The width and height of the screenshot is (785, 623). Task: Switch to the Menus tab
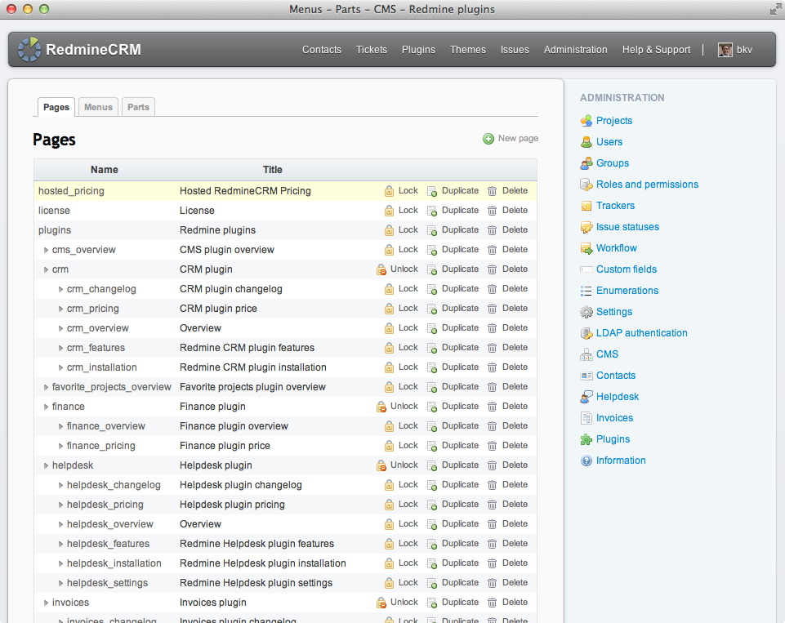98,107
